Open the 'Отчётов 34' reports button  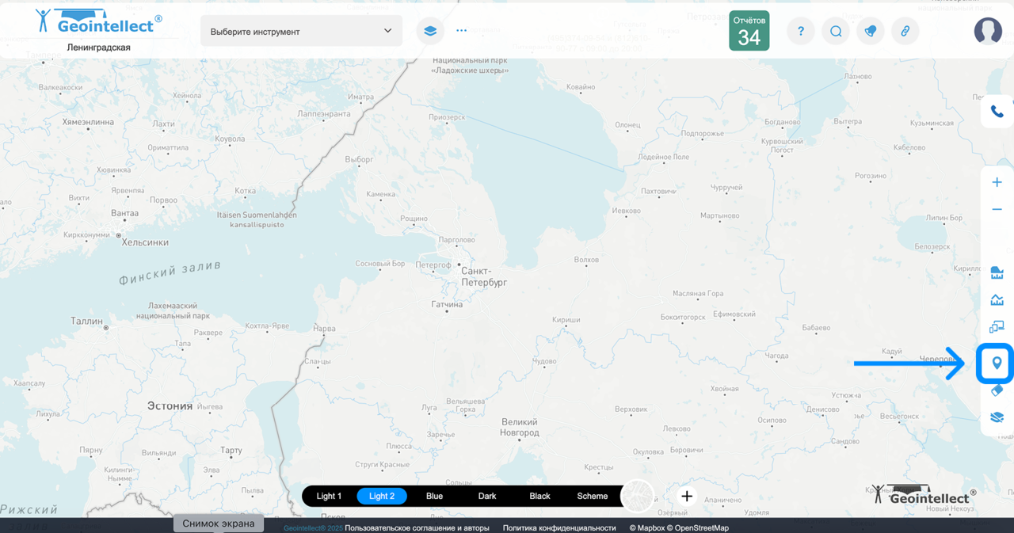(749, 31)
